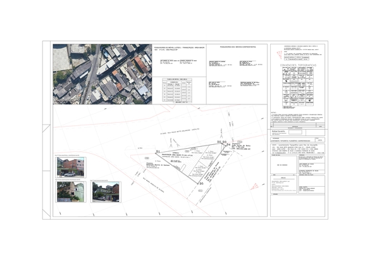Open the photo of the green house facade
This screenshot has width=370, height=262.
pos(106,192)
